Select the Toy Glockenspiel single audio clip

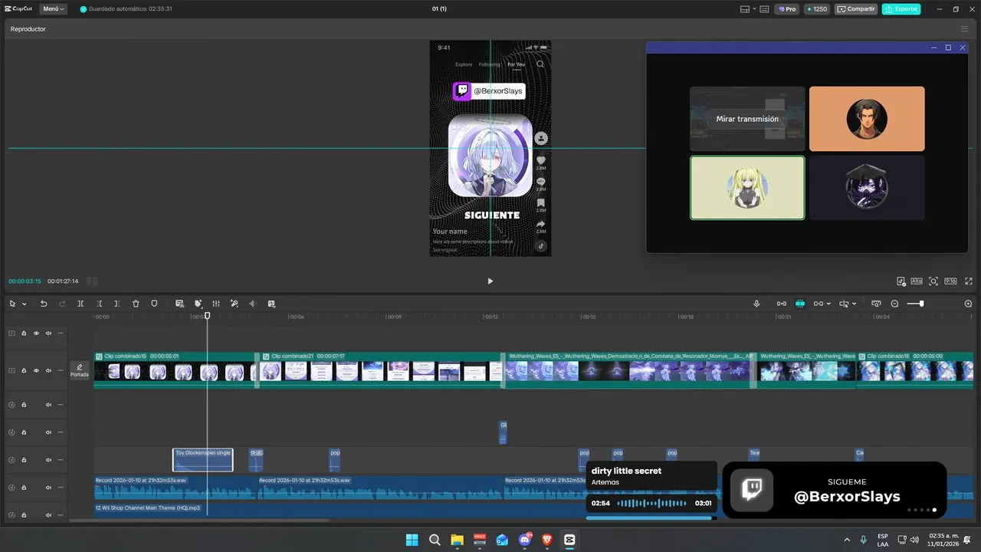pyautogui.click(x=202, y=460)
